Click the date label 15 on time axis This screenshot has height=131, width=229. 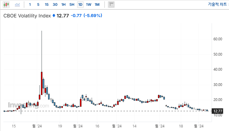tap(14, 126)
